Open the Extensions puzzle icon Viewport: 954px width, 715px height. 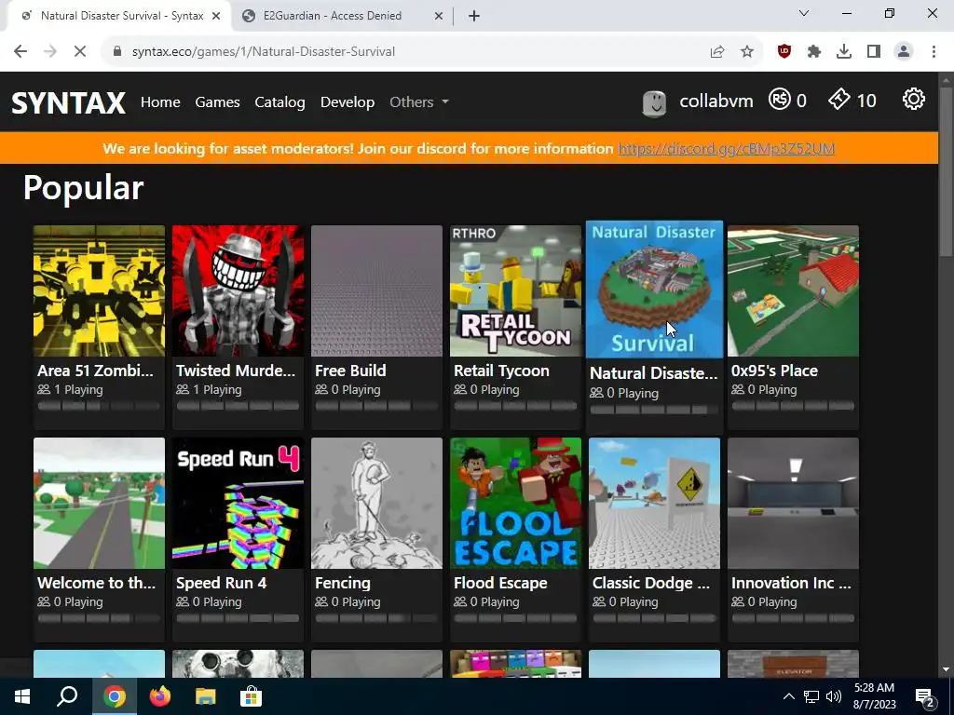[x=814, y=52]
